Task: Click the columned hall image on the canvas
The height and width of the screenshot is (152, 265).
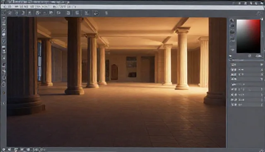Action: coord(116,82)
